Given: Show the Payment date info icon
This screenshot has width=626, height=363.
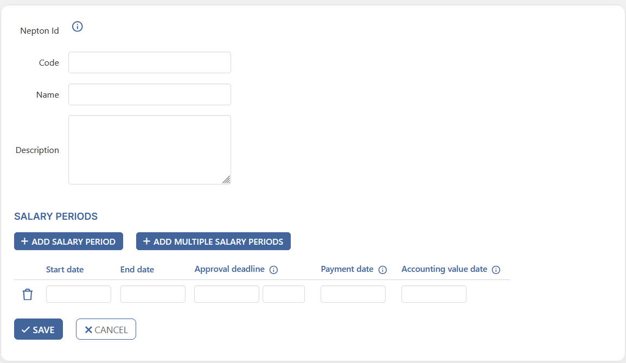Looking at the screenshot, I should [382, 270].
